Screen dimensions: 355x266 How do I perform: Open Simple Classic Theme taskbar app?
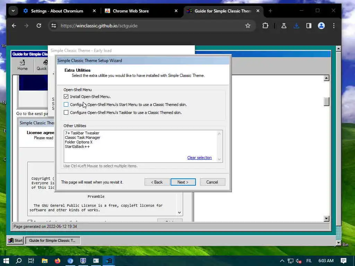109,261
